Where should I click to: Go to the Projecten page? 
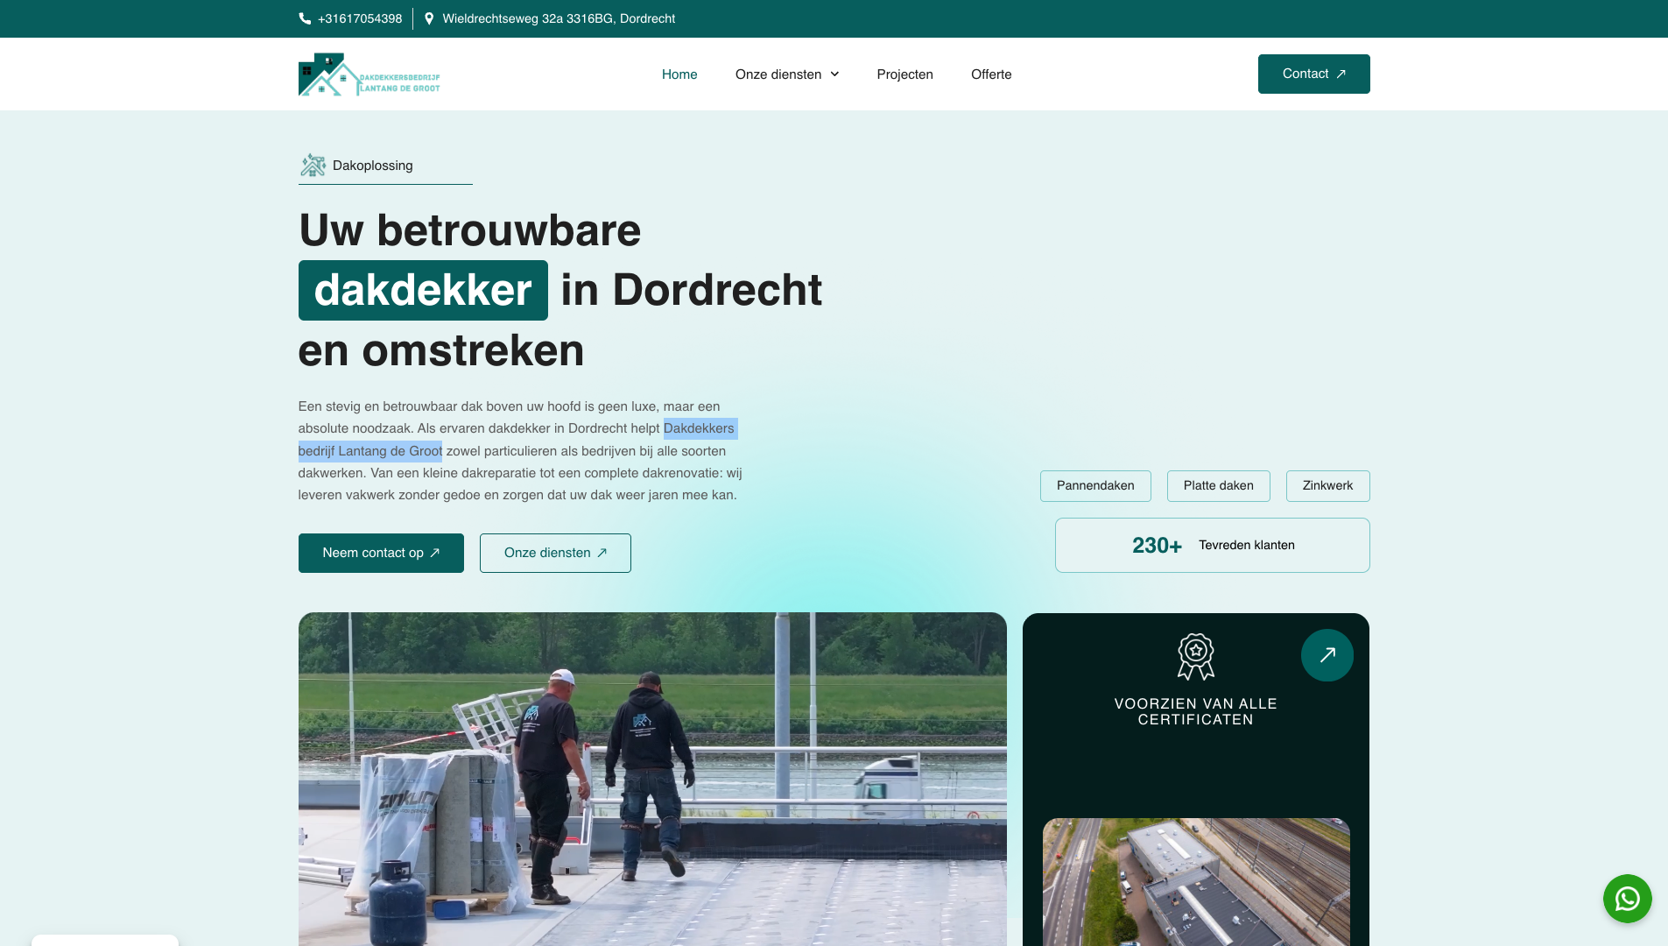904,74
